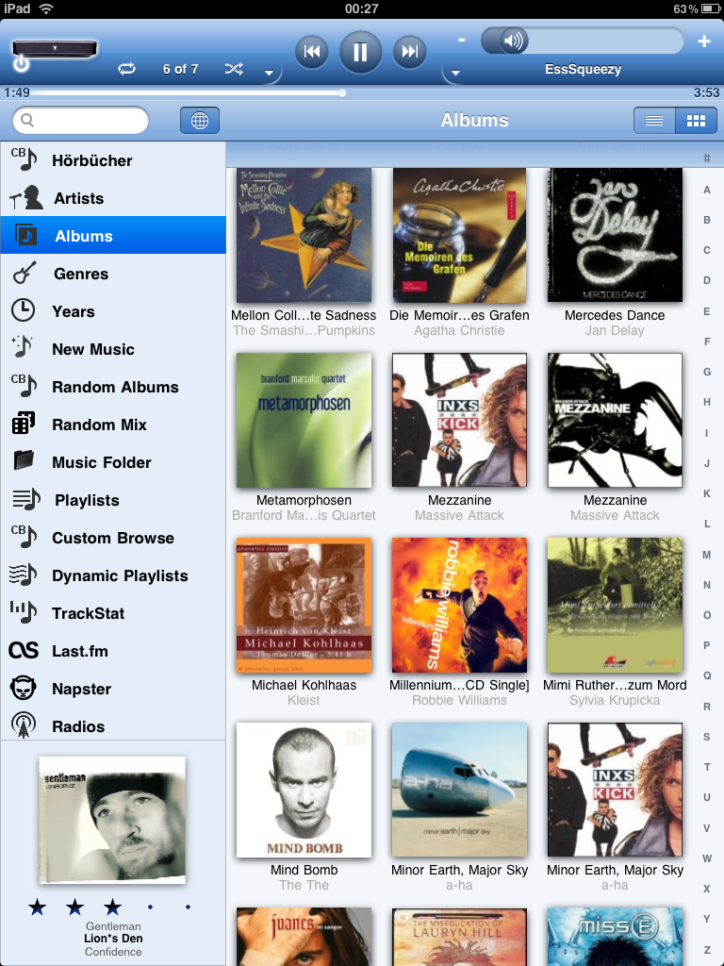Click the Custom Browse icon

pyautogui.click(x=24, y=537)
